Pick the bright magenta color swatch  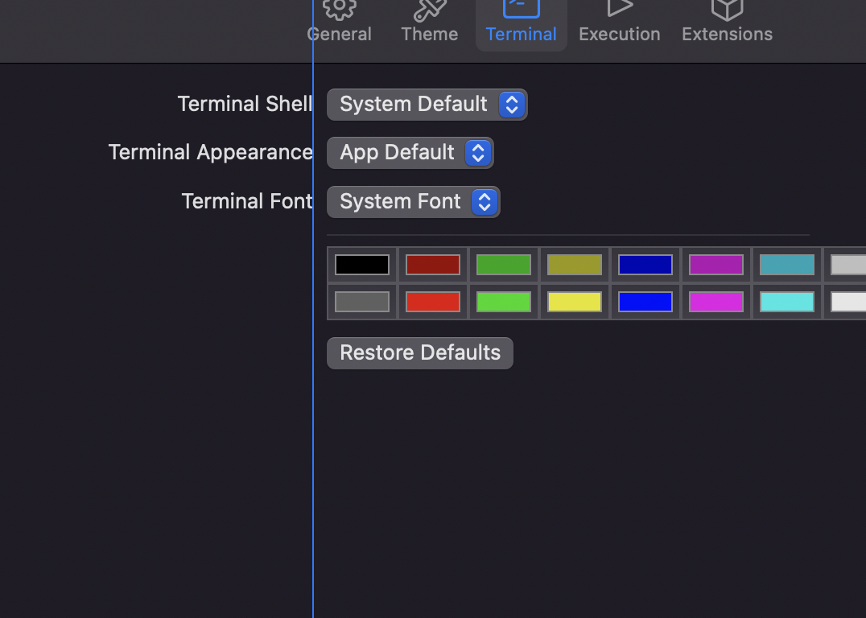715,302
